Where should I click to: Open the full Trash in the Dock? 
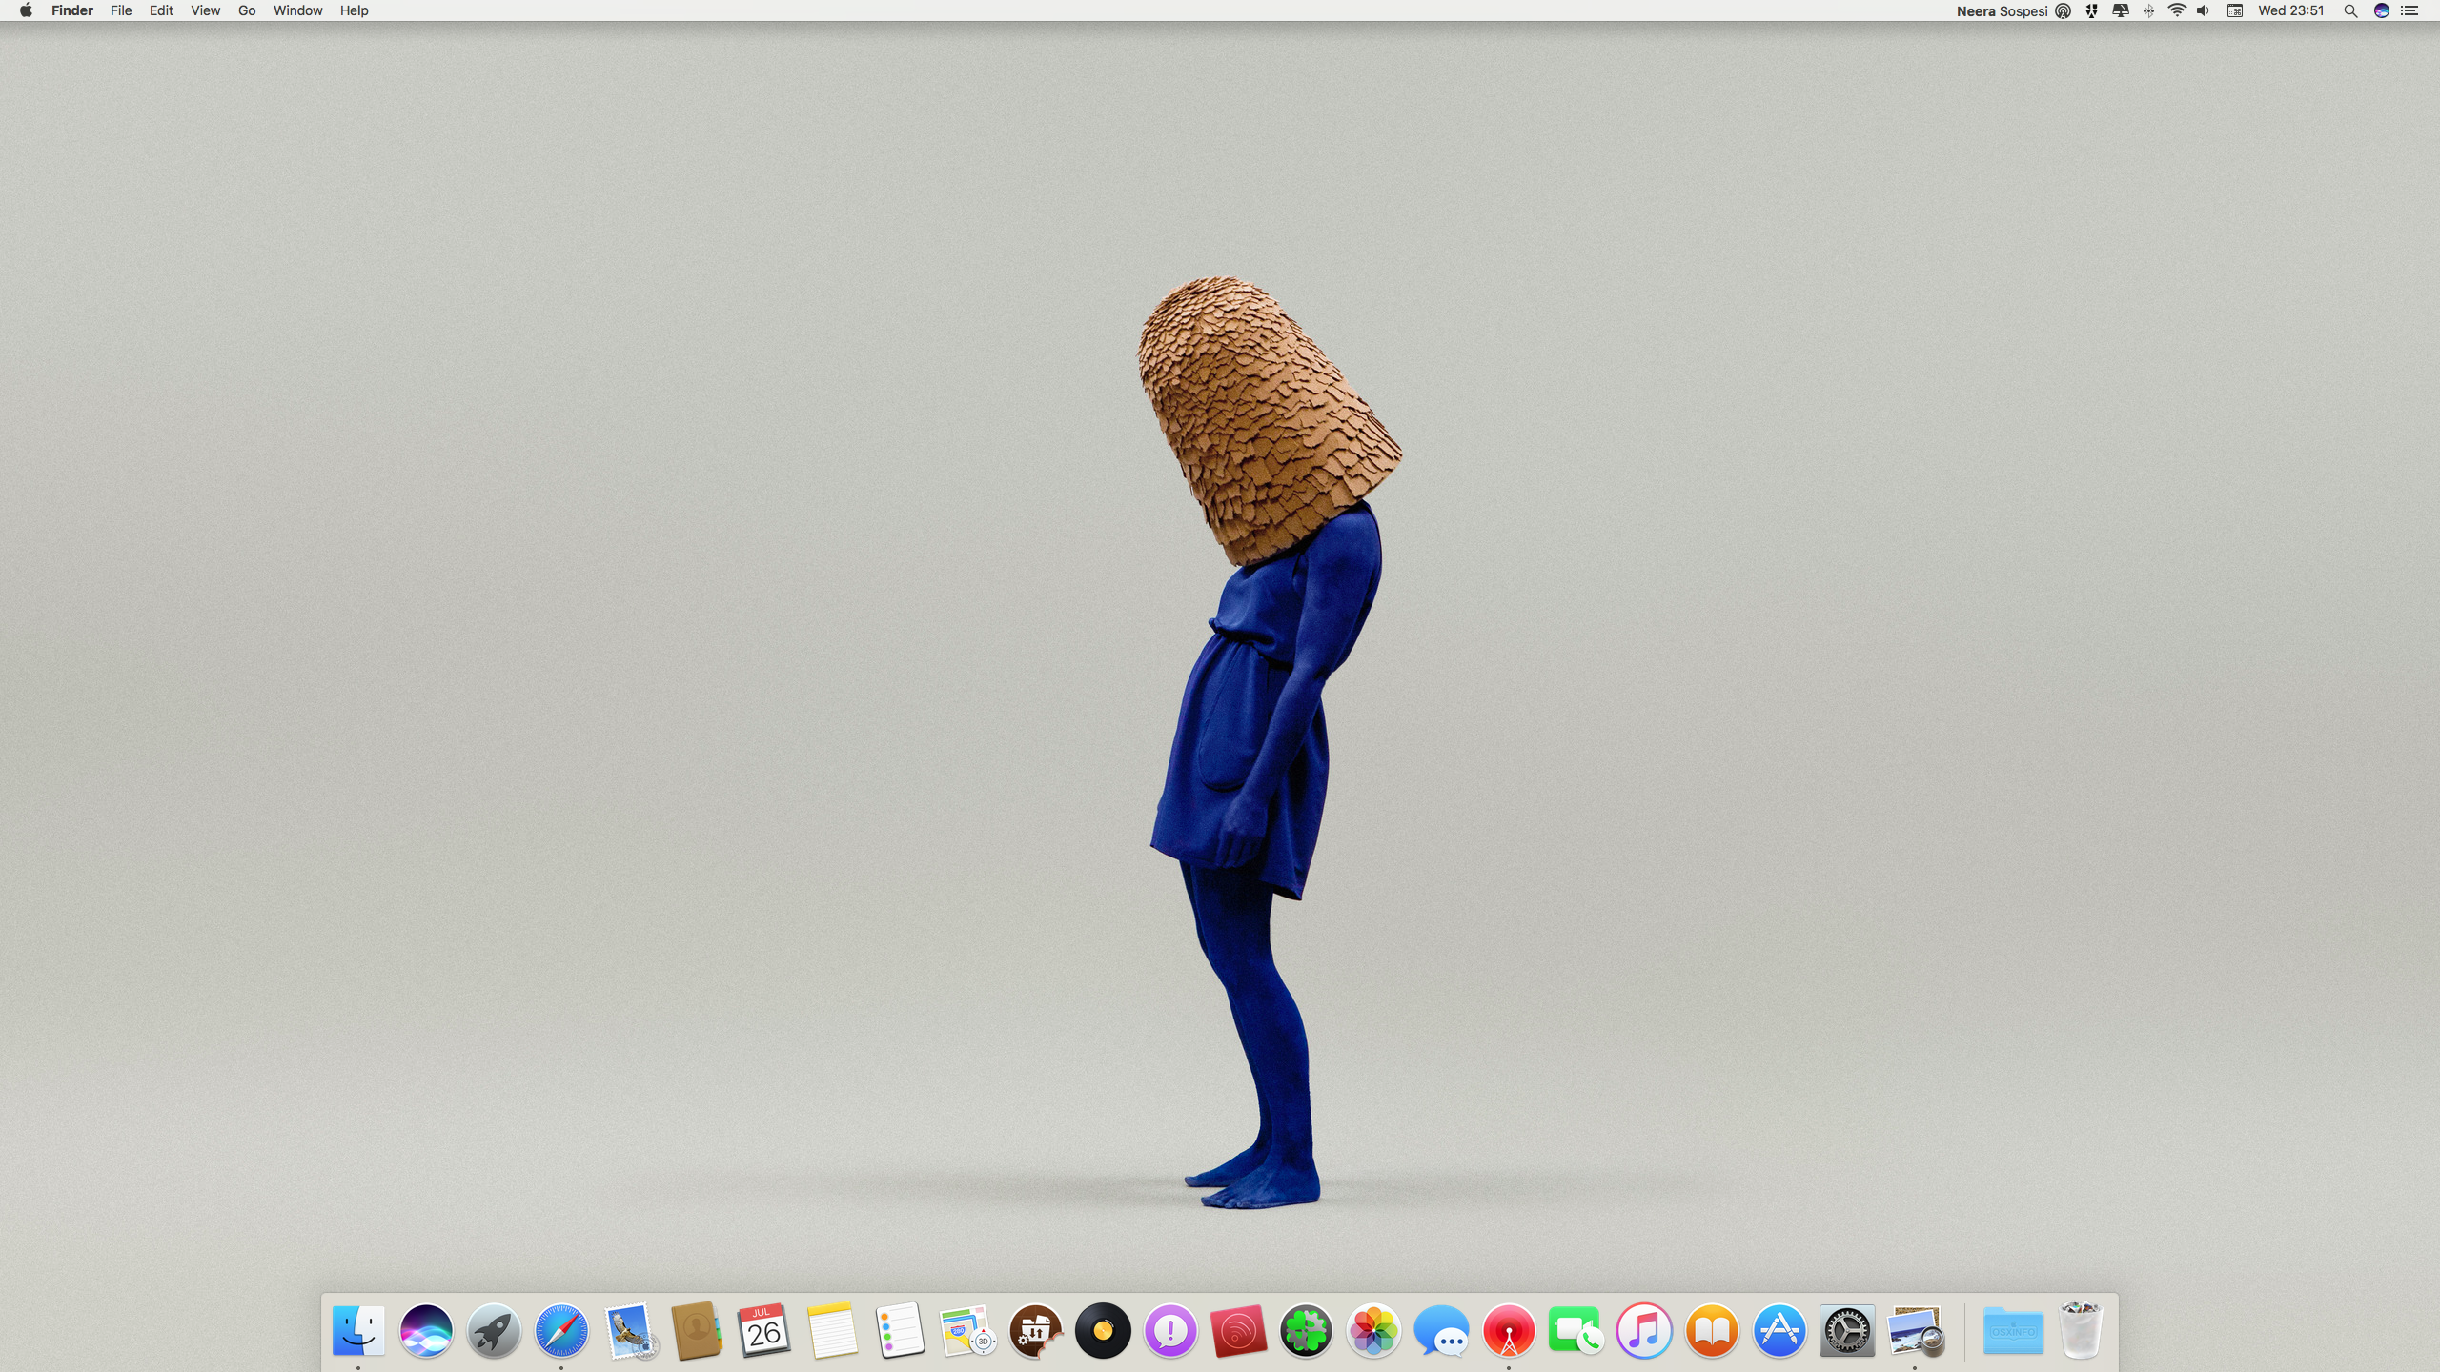click(x=2083, y=1332)
